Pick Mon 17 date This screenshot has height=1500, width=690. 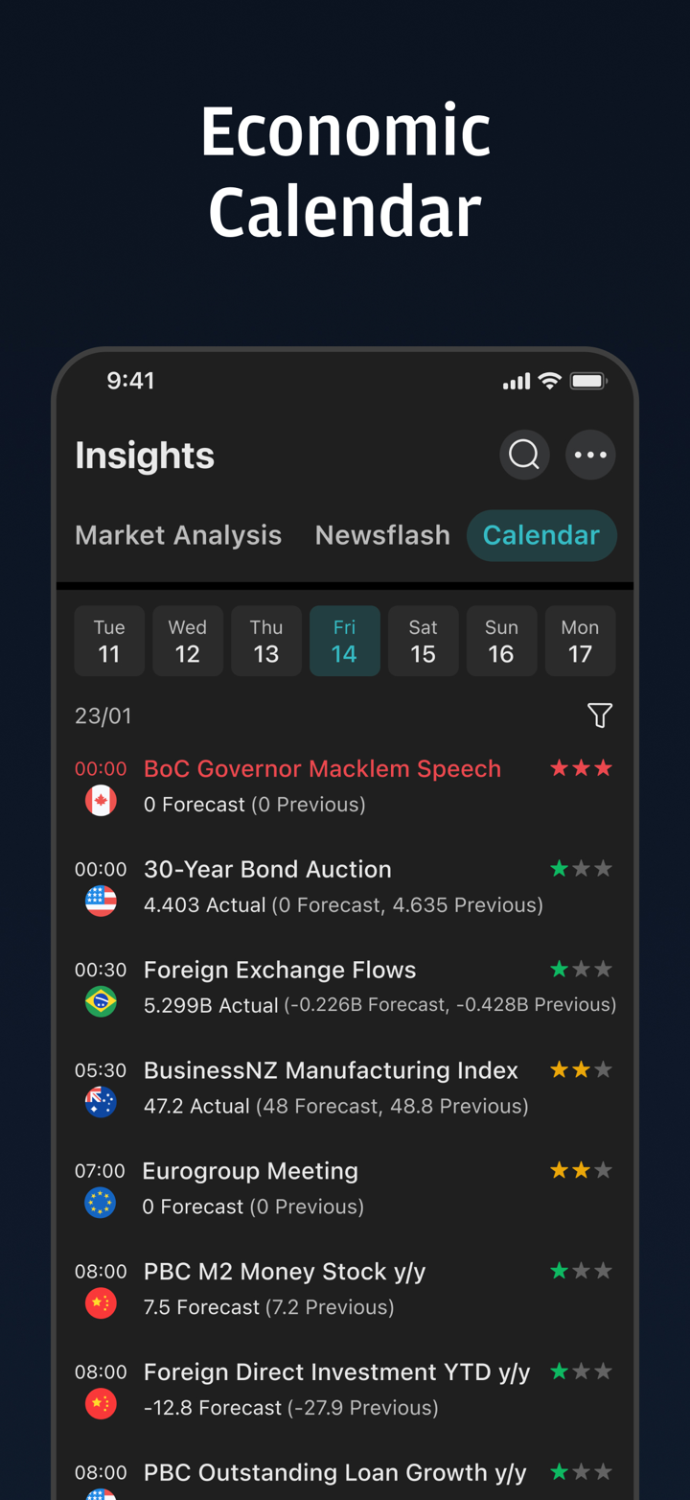click(580, 641)
